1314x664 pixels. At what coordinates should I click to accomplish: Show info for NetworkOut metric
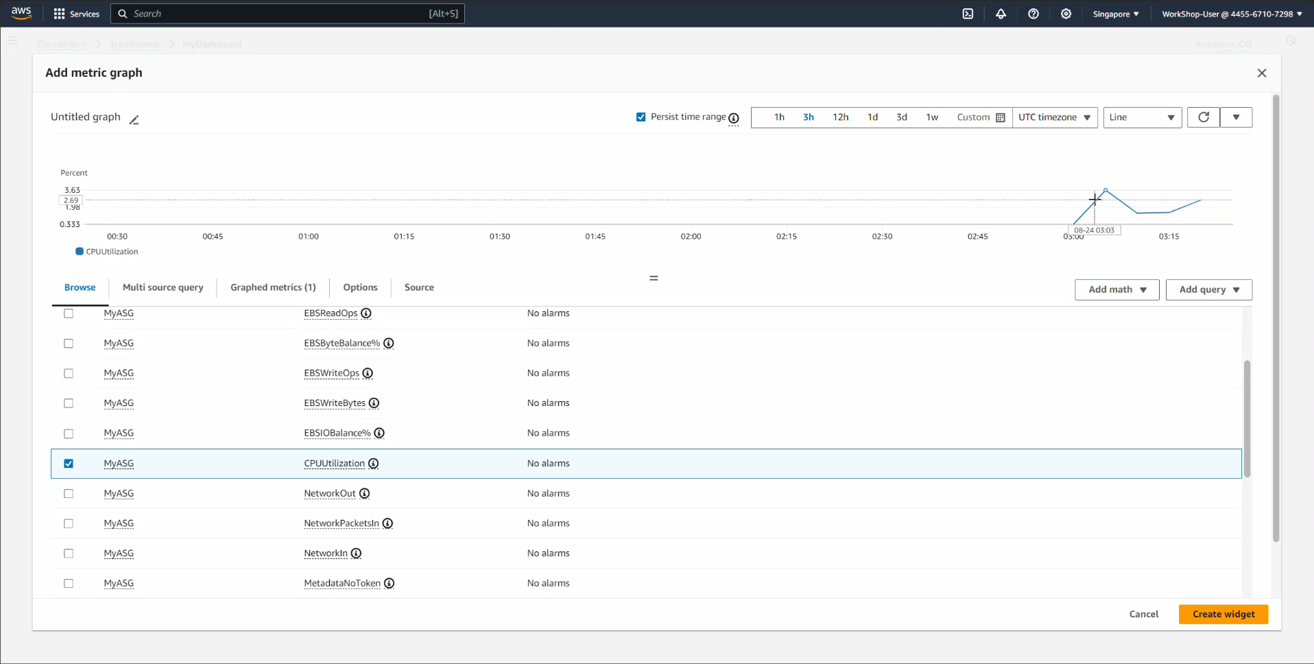pos(365,493)
